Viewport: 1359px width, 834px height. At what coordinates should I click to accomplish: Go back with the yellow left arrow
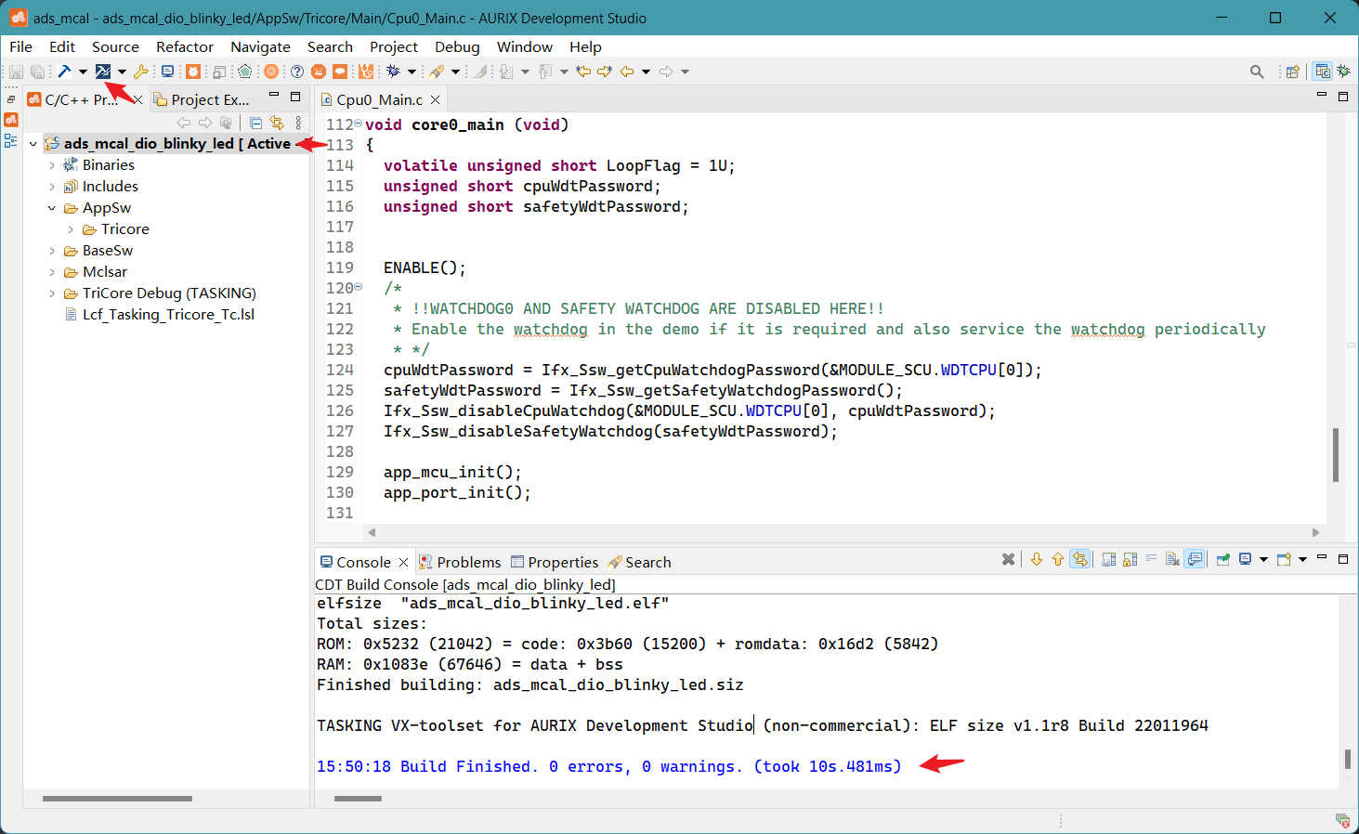click(627, 72)
